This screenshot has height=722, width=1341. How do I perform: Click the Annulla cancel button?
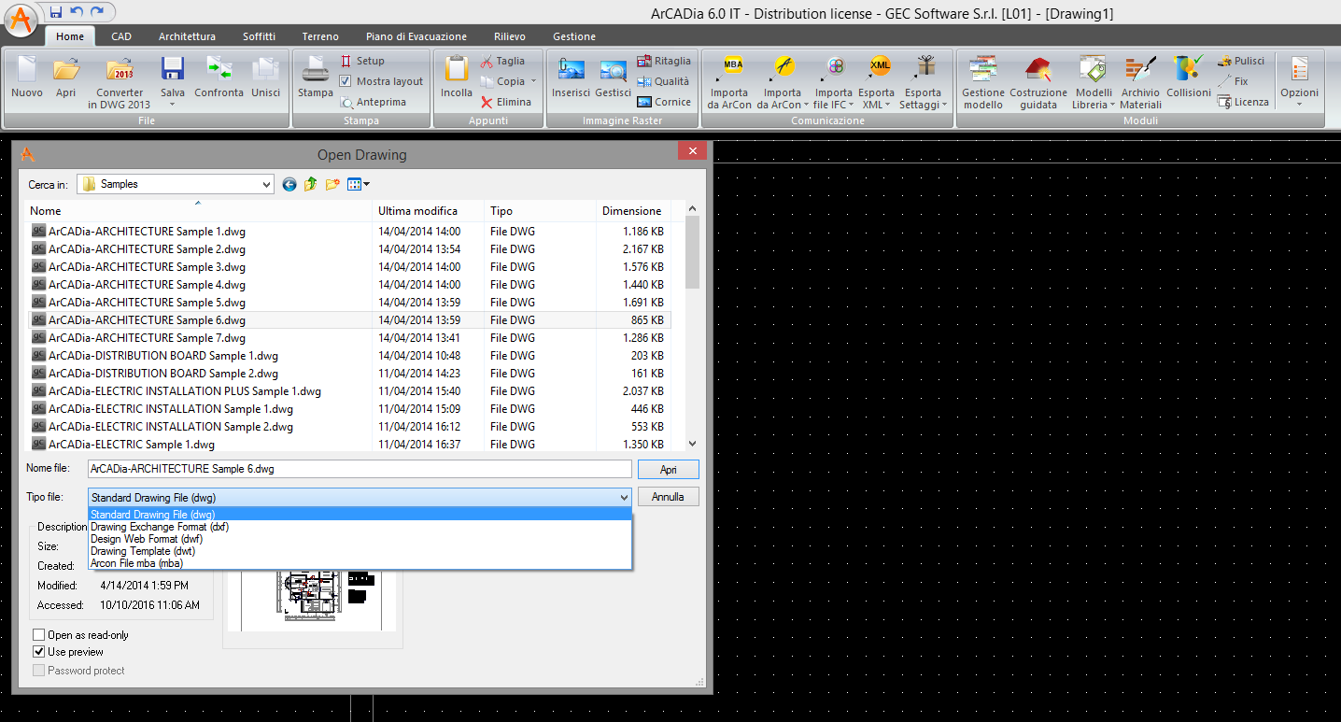668,497
